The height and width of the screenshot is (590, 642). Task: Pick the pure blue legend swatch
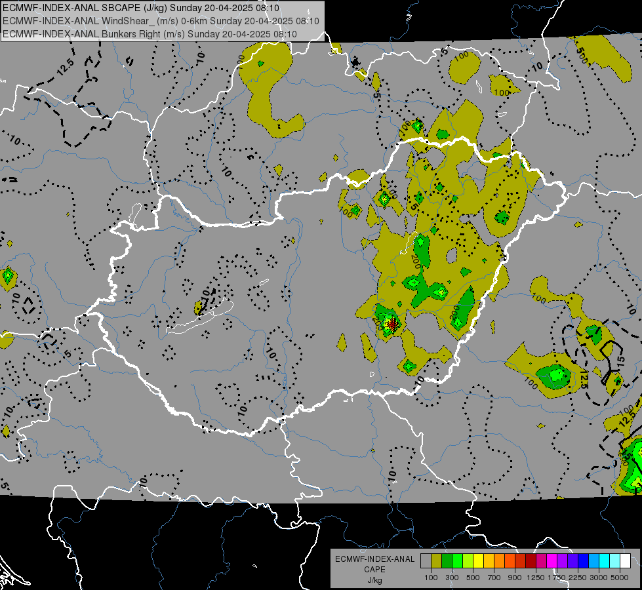tap(583, 560)
